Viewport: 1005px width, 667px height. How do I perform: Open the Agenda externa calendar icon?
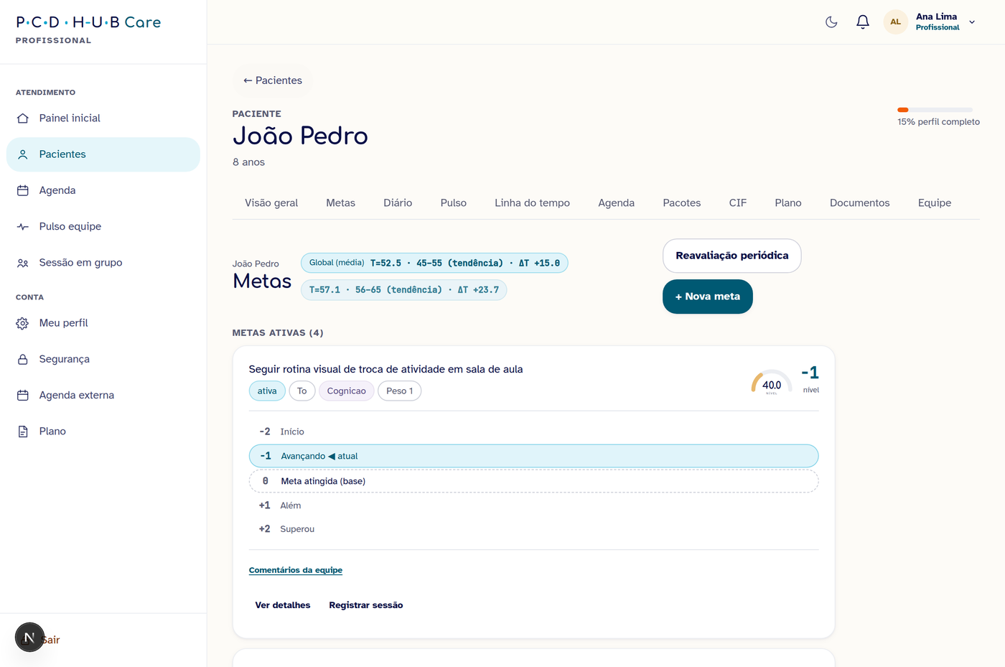click(x=23, y=395)
